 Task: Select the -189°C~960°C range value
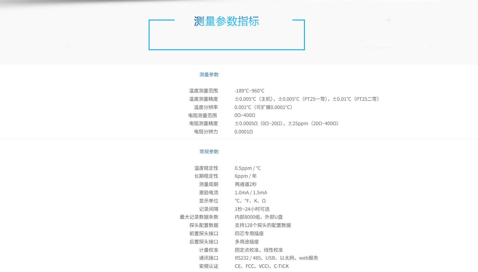(x=249, y=91)
